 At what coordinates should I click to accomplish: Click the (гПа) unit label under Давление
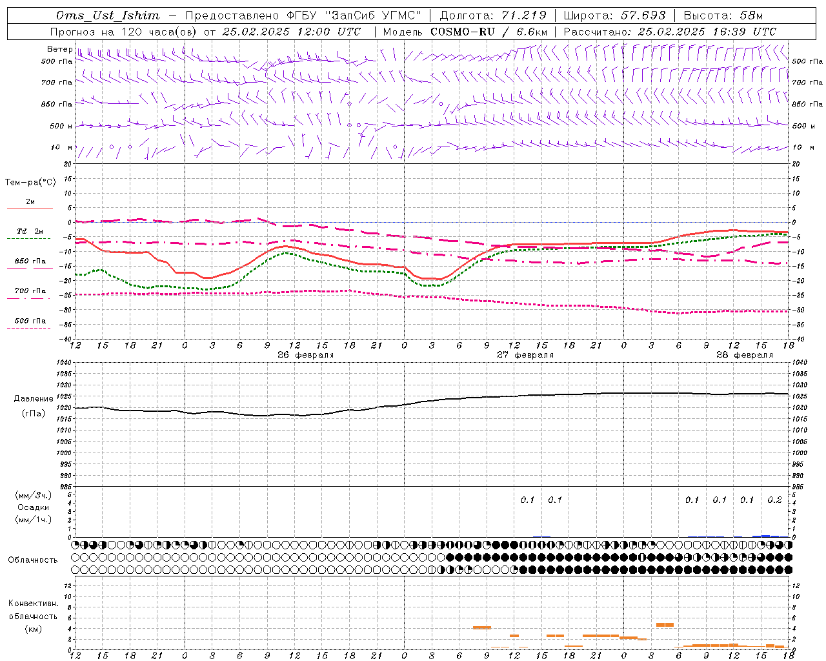tap(34, 413)
